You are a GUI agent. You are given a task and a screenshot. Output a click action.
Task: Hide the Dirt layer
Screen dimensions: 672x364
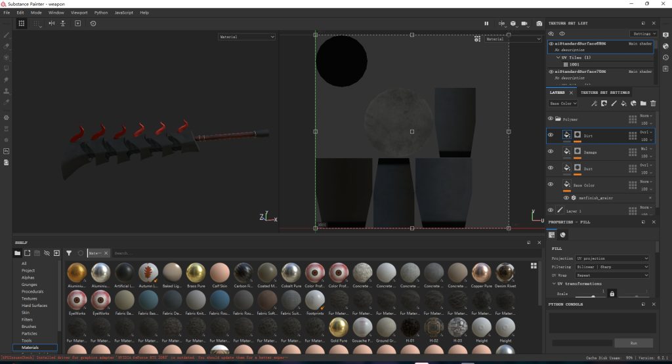coord(551,135)
